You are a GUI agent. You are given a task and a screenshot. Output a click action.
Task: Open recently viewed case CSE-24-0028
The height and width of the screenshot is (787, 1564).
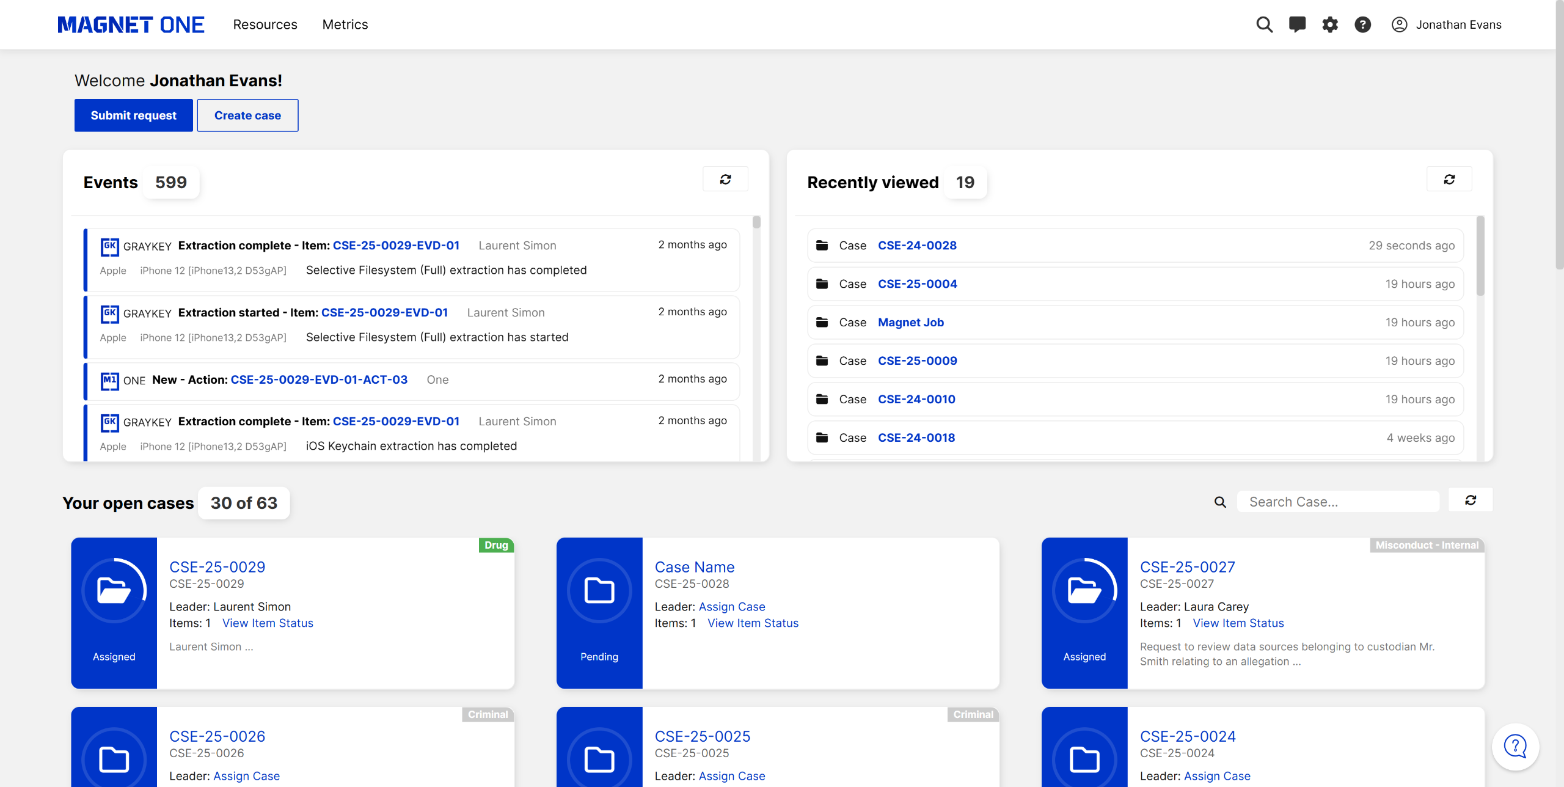(x=917, y=245)
